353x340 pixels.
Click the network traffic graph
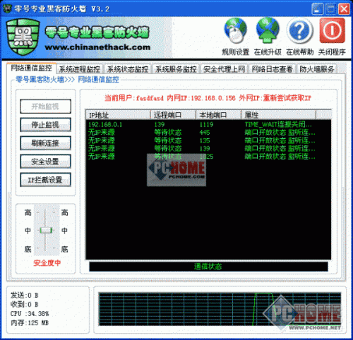pos(220,309)
